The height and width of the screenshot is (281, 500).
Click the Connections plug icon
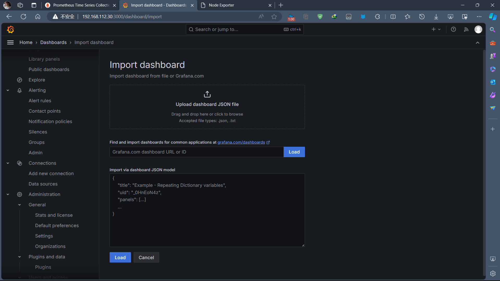pyautogui.click(x=20, y=163)
